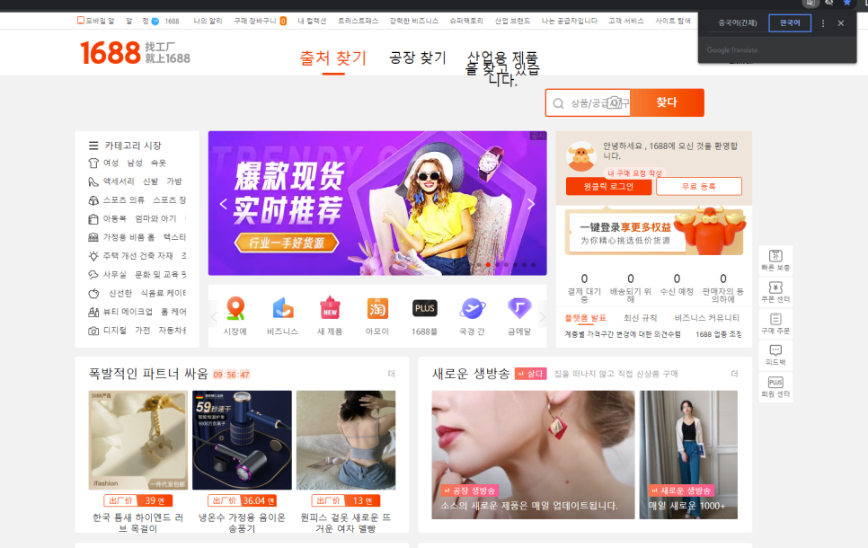Switch to 플랫폼 발표 tab
This screenshot has width=868, height=548.
point(585,318)
